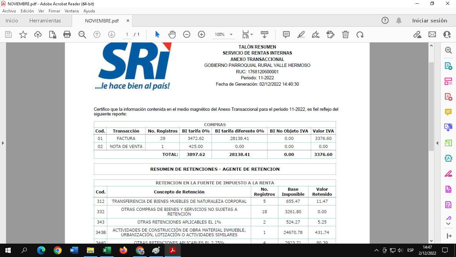Send file by email envelope icon
Screen dimensions: 456x257
[x=432, y=34]
